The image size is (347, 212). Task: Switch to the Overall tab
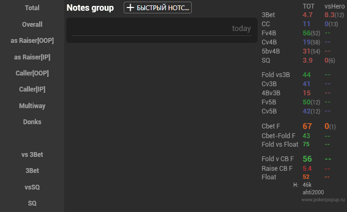tap(32, 24)
